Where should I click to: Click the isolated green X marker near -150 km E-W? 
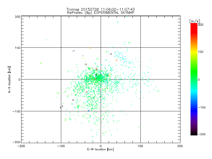pyautogui.click(x=41, y=63)
